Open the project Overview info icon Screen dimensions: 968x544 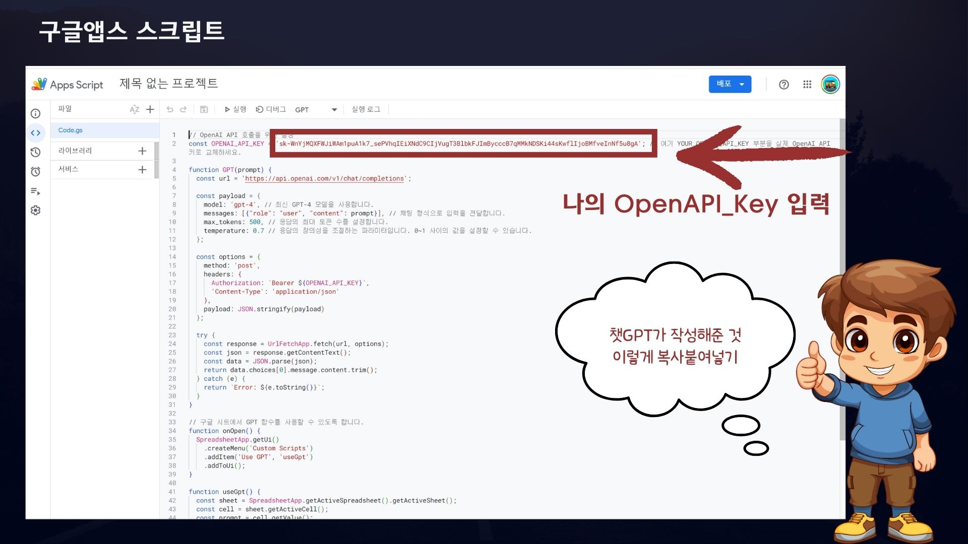35,114
